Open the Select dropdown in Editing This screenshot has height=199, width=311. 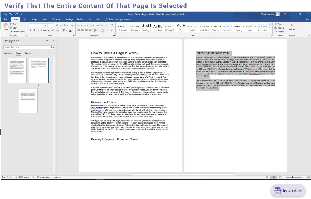point(280,32)
